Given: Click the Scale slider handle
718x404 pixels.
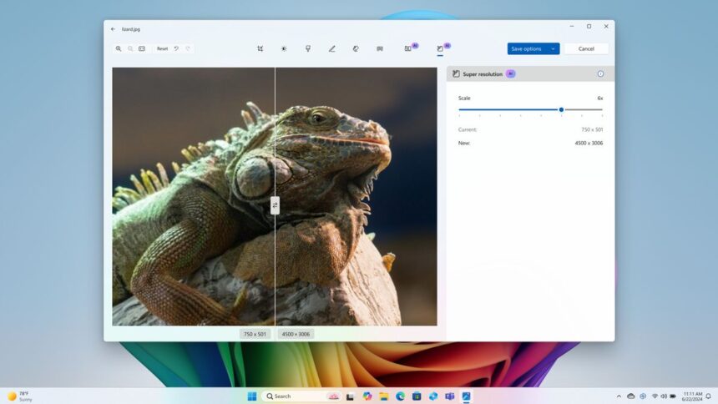Looking at the screenshot, I should click(561, 109).
